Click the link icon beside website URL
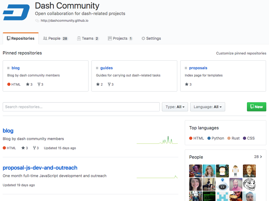The image size is (269, 201). pyautogui.click(x=37, y=21)
